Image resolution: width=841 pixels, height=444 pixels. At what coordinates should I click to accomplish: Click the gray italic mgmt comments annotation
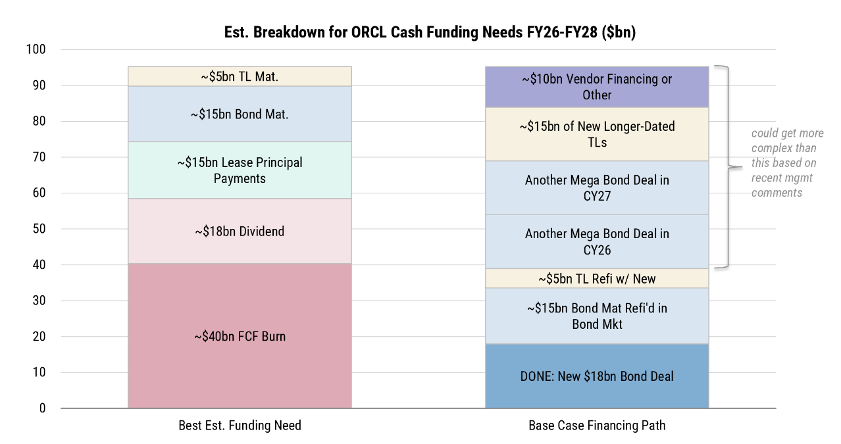click(787, 163)
